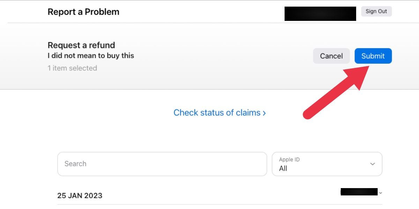Click the arrow chevron after 'claims'
Screen dimensions: 419x209
click(264, 113)
